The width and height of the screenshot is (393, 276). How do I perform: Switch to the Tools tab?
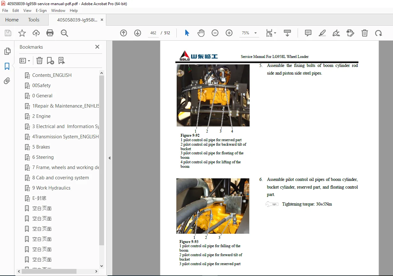pyautogui.click(x=34, y=20)
